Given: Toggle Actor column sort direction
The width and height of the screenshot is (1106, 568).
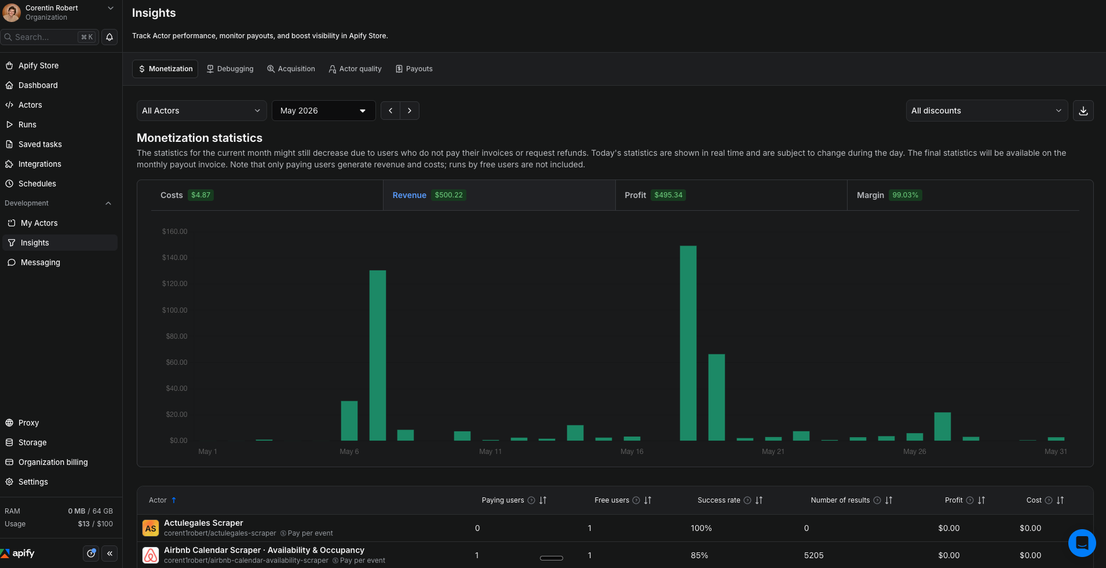Looking at the screenshot, I should (x=174, y=500).
